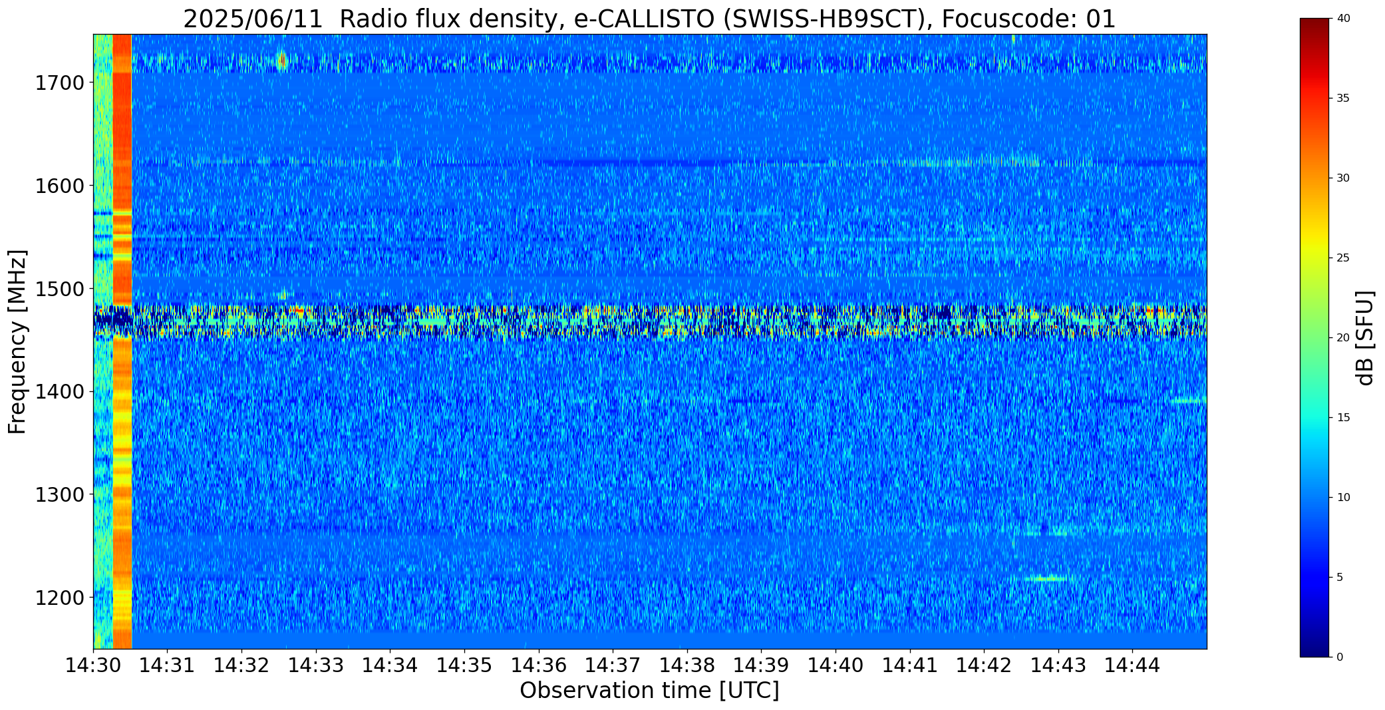Click the colorbar 15 tick label
The image size is (1385, 710).
tap(1343, 418)
